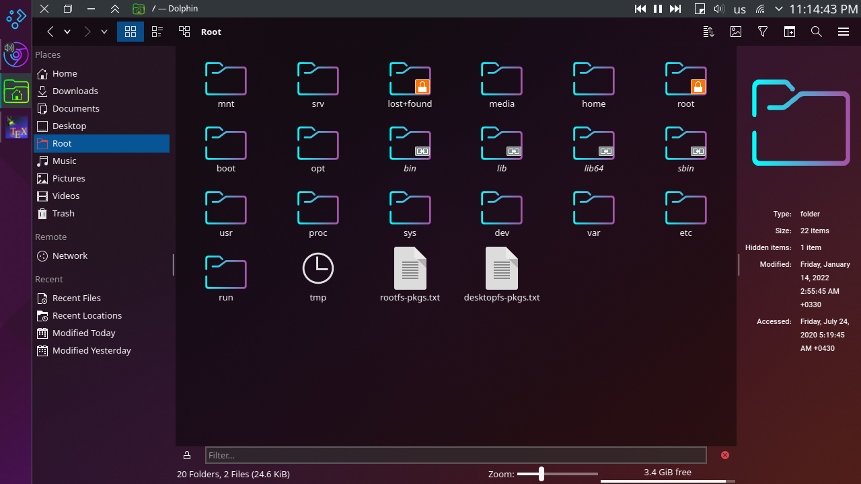The width and height of the screenshot is (861, 484).
Task: Toggle the filter bar lock icon
Action: pyautogui.click(x=187, y=455)
